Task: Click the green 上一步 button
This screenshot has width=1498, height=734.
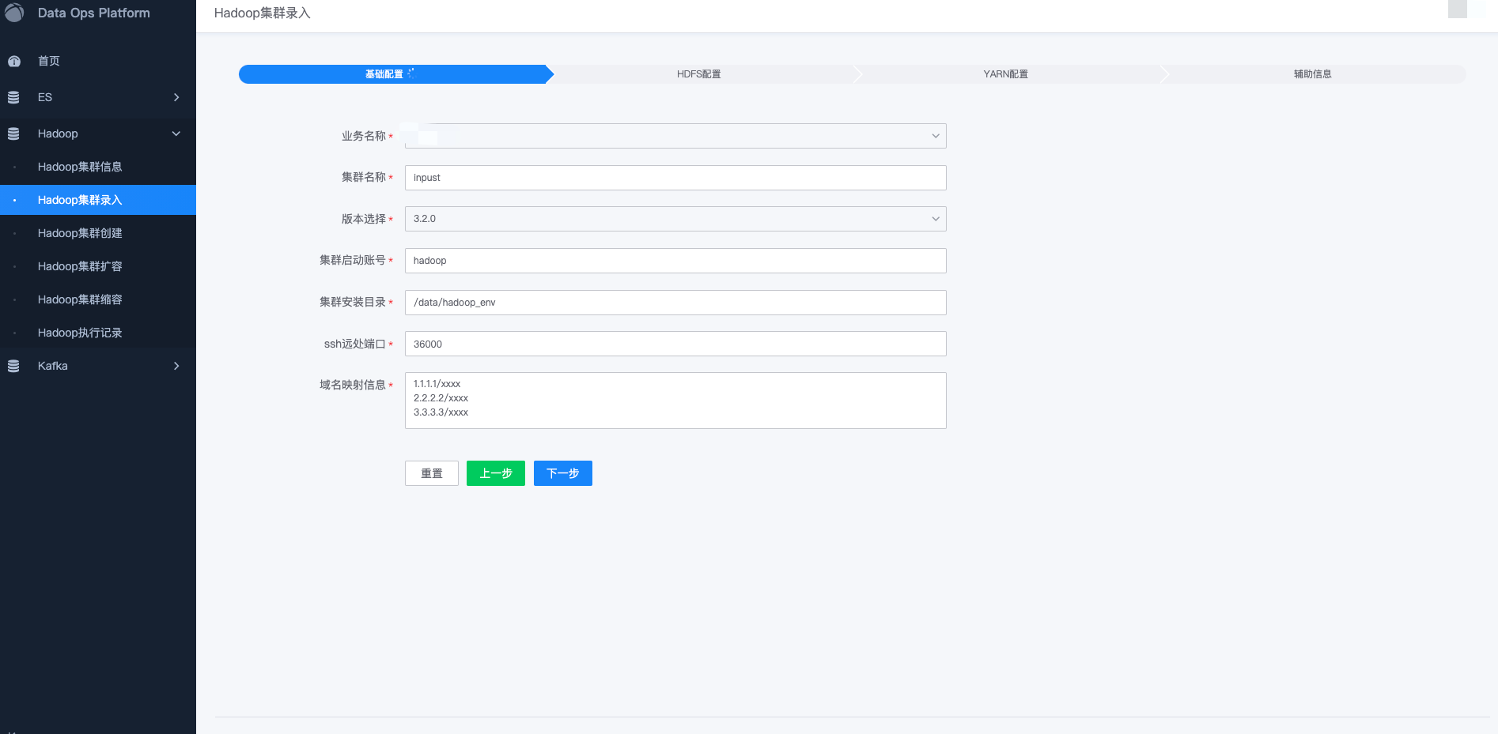Action: pos(496,473)
